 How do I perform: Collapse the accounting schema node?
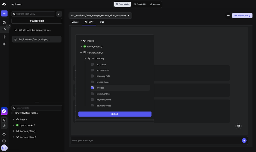click(85, 58)
